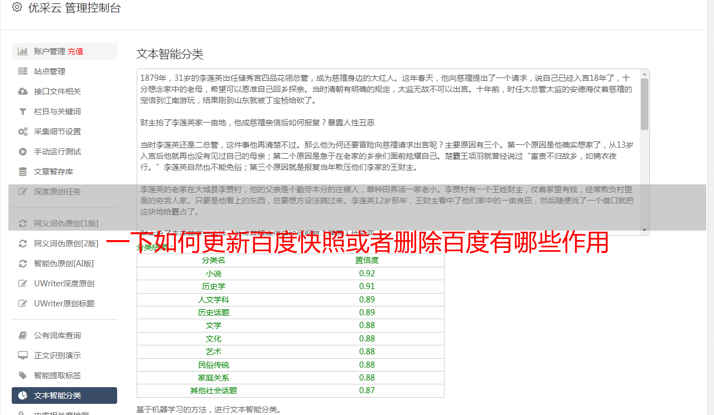This screenshot has width=714, height=415.
Task: Click the 艺术 category cell
Action: click(214, 351)
